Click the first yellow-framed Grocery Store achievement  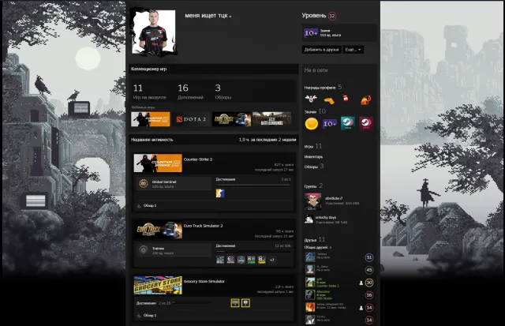(x=235, y=303)
